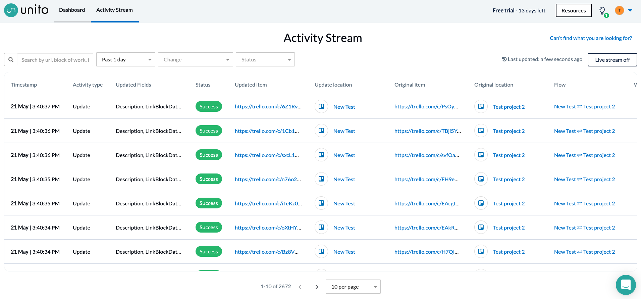Expand the account menu caret
The image size is (641, 299).
click(630, 10)
